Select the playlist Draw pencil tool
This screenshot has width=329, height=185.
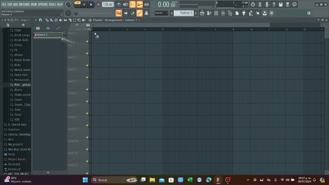click(x=47, y=20)
